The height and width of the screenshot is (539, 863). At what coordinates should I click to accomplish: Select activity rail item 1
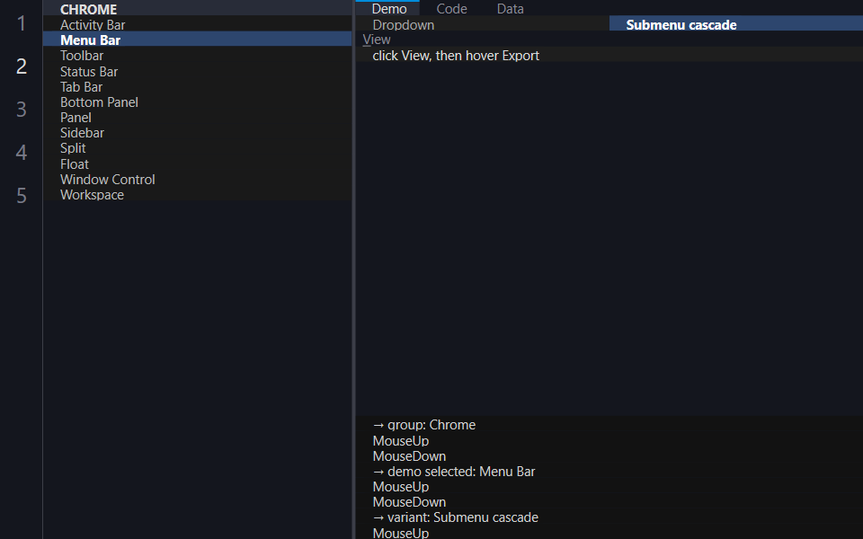click(x=22, y=23)
